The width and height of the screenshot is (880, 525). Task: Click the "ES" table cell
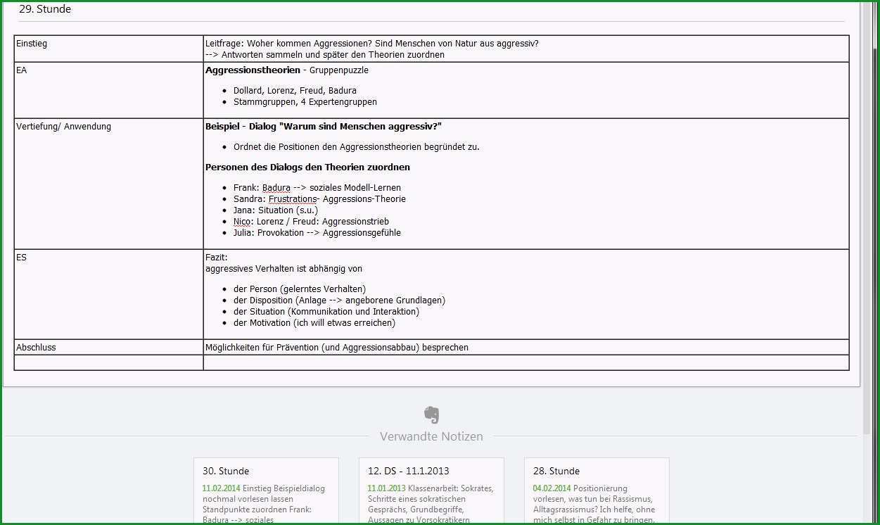click(109, 294)
